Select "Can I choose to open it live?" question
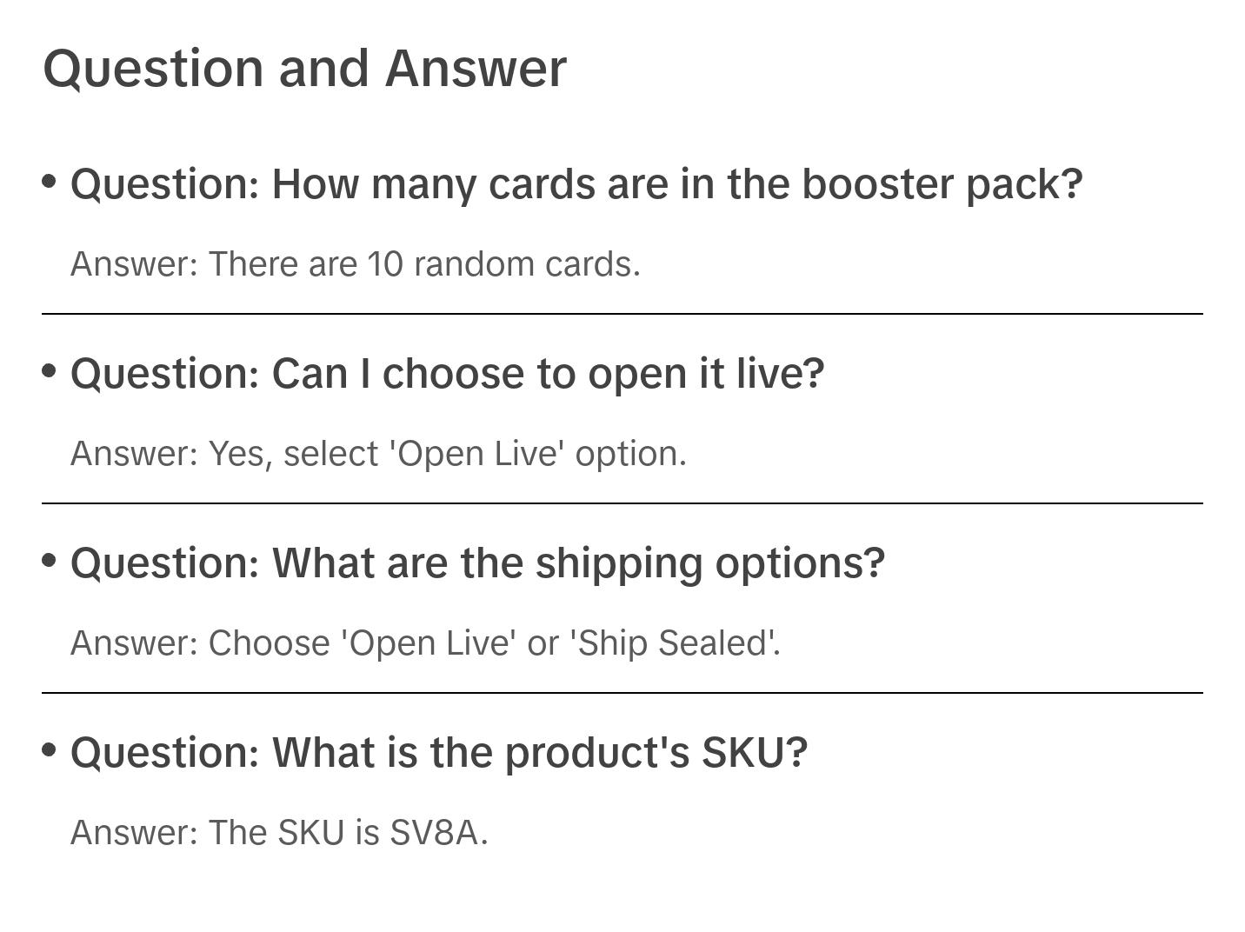The width and height of the screenshot is (1245, 932). [x=447, y=374]
